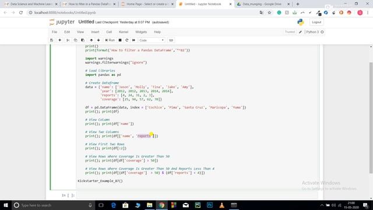Open the Insert menu
Viewport: 373px width, 210px height.
[95, 32]
